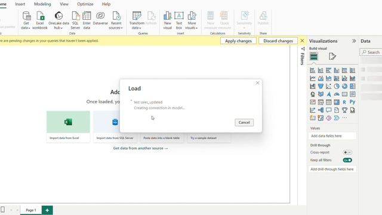Switch to the Help ribbon tab
This screenshot has height=215, width=382.
click(106, 4)
